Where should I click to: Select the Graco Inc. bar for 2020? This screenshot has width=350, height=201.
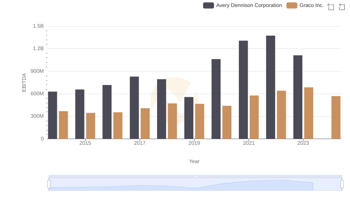click(x=227, y=122)
